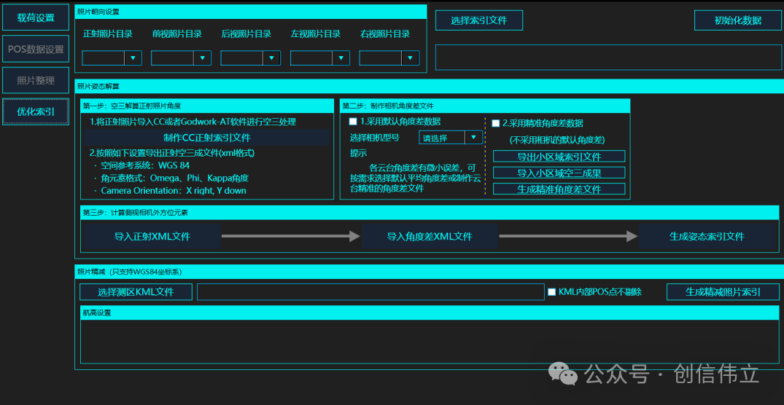Click the KML file path input field
784x405 pixels.
point(370,292)
